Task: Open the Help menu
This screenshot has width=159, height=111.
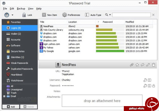Action: click(x=39, y=8)
